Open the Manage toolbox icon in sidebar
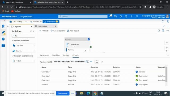This screenshot has height=96, width=170. [x=3, y=45]
